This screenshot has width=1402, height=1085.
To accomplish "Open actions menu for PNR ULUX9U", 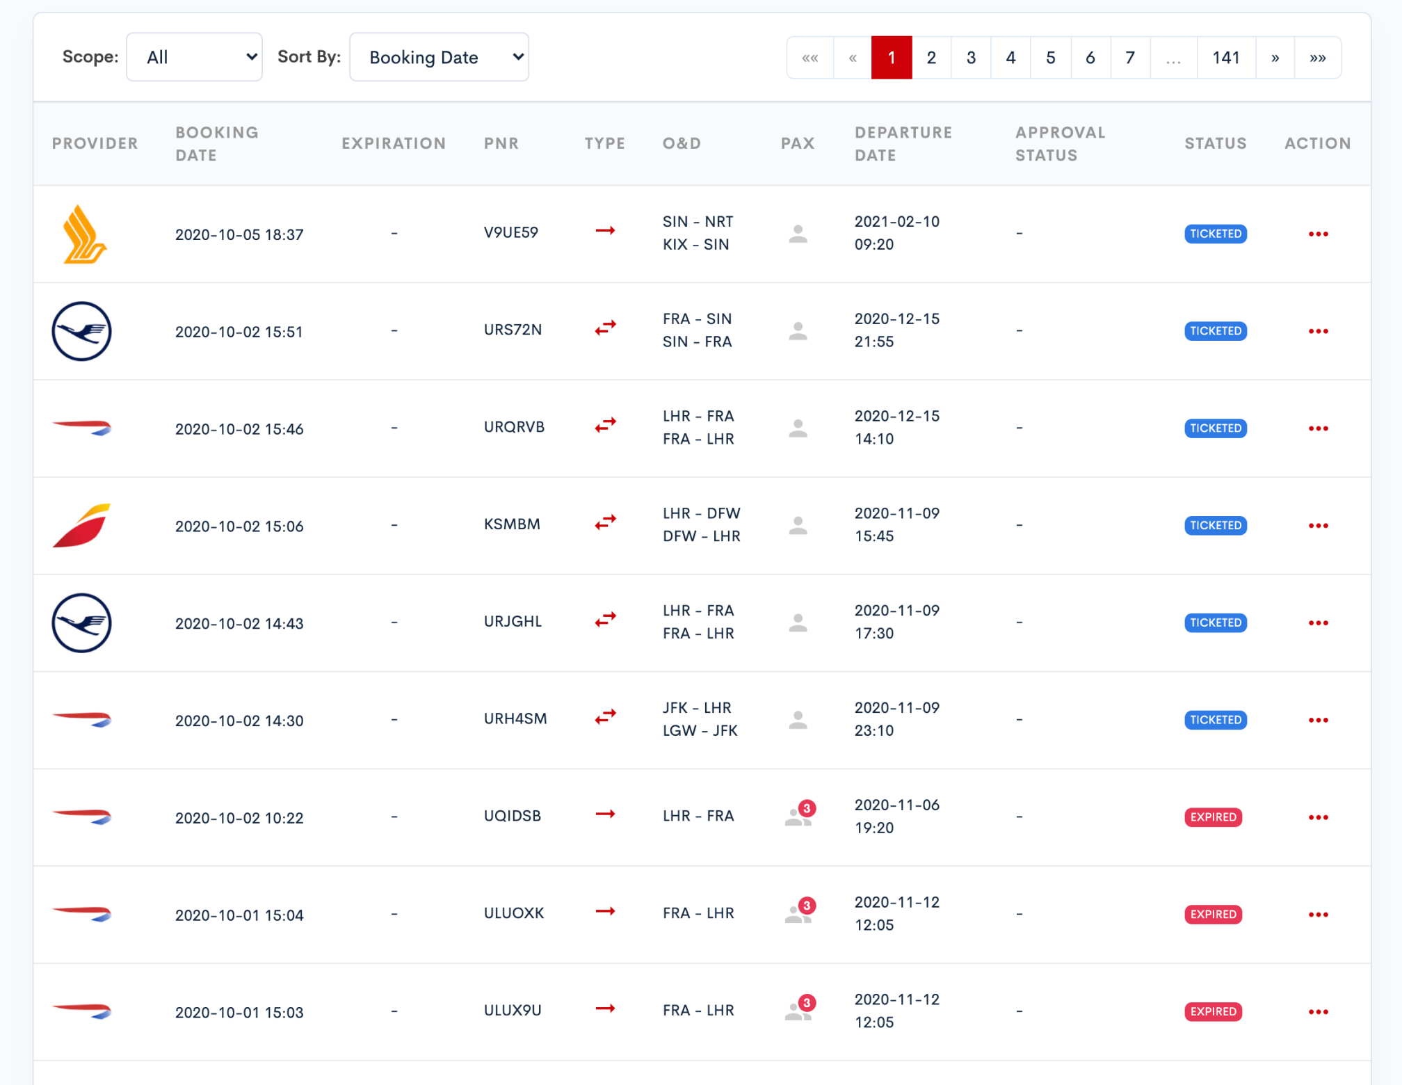I will point(1318,1012).
